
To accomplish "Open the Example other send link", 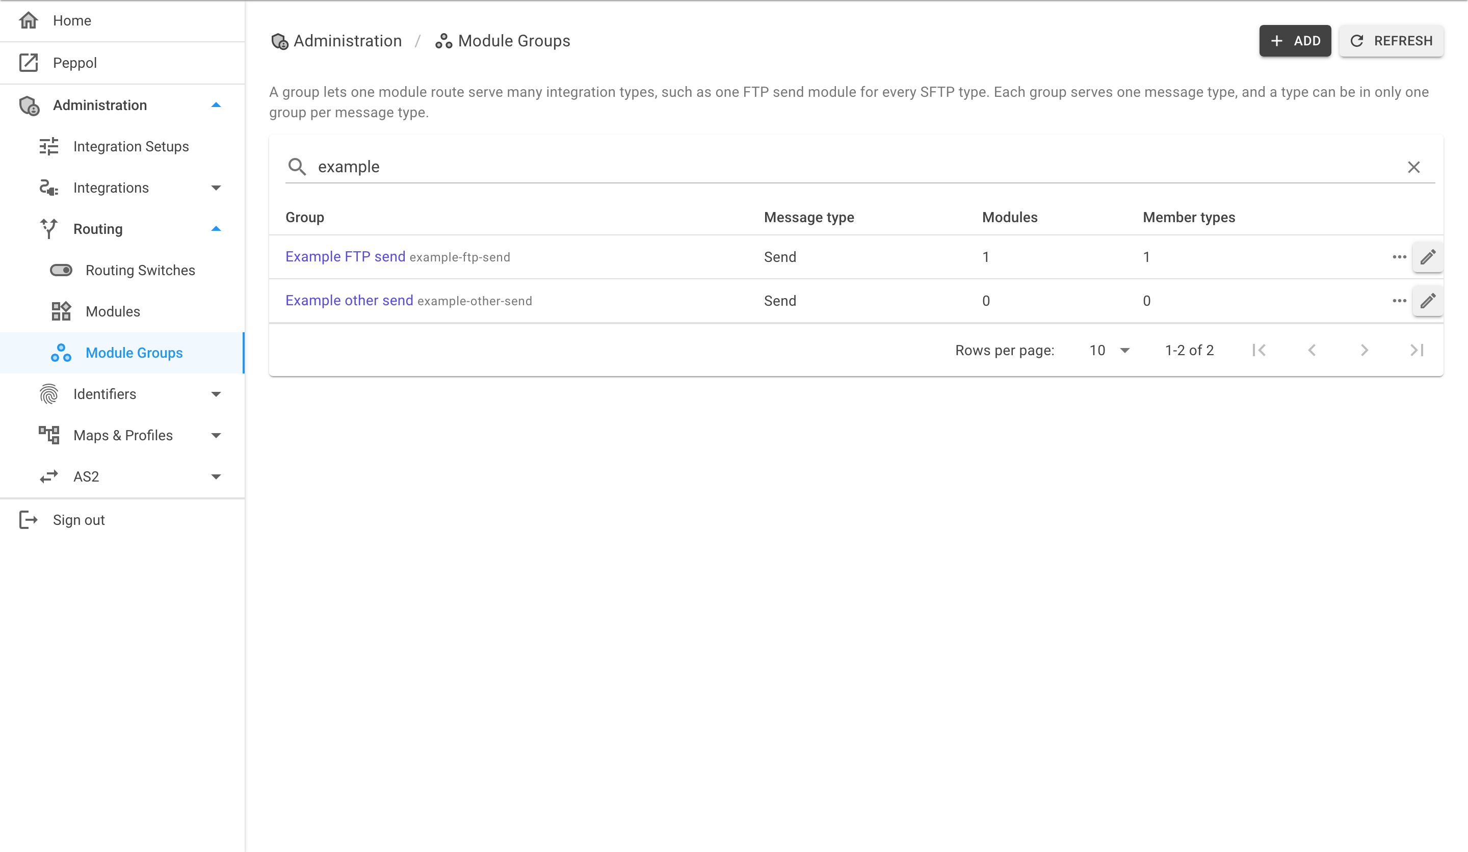I will click(x=349, y=300).
